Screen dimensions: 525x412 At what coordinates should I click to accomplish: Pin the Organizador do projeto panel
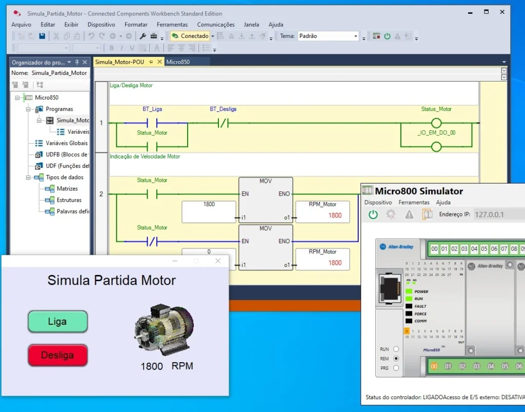[x=77, y=62]
